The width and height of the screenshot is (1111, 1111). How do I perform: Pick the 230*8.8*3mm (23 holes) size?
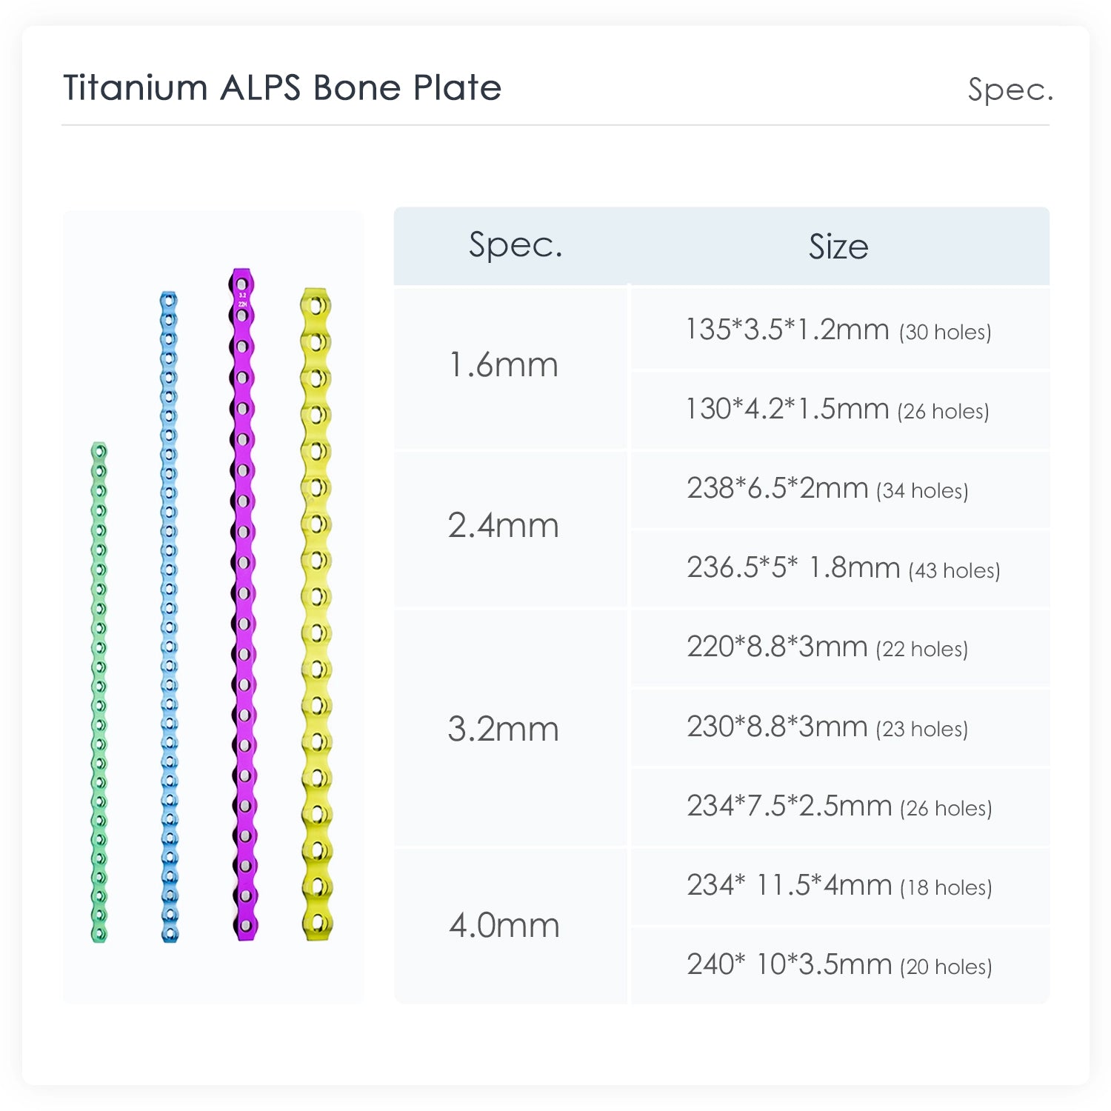[827, 727]
